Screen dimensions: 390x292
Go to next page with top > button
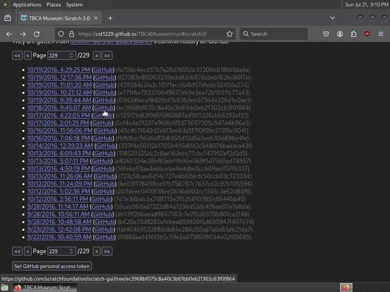coord(96,56)
